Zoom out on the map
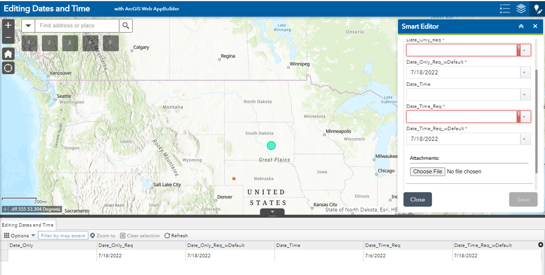This screenshot has height=275, width=545. click(x=8, y=38)
